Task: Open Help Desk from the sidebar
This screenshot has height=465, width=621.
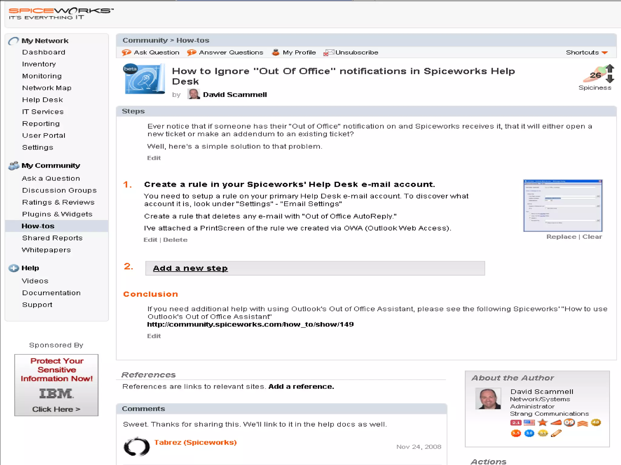Action: coord(42,100)
